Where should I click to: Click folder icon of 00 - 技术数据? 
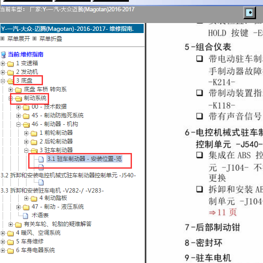coord(26,107)
